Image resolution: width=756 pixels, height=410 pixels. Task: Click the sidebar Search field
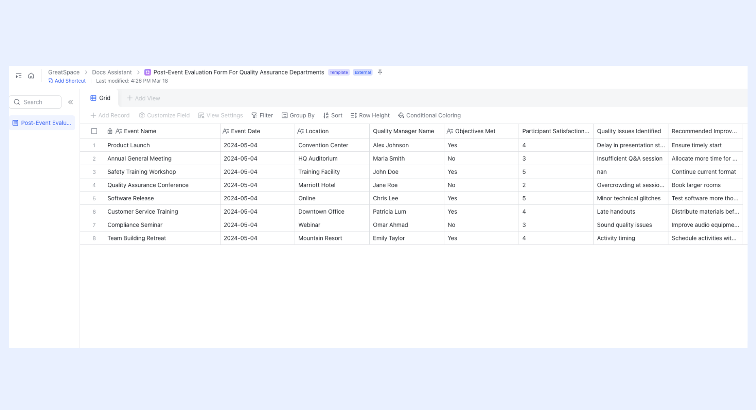(35, 102)
